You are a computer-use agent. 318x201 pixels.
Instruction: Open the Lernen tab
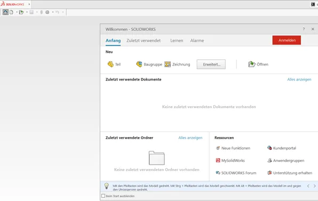pos(177,41)
